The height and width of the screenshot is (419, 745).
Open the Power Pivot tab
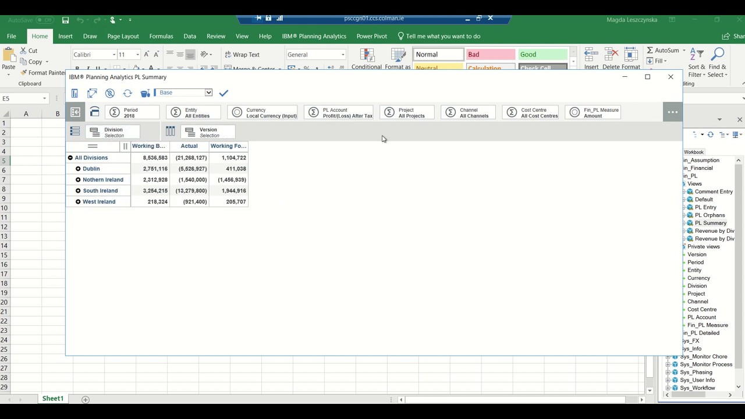pyautogui.click(x=372, y=36)
